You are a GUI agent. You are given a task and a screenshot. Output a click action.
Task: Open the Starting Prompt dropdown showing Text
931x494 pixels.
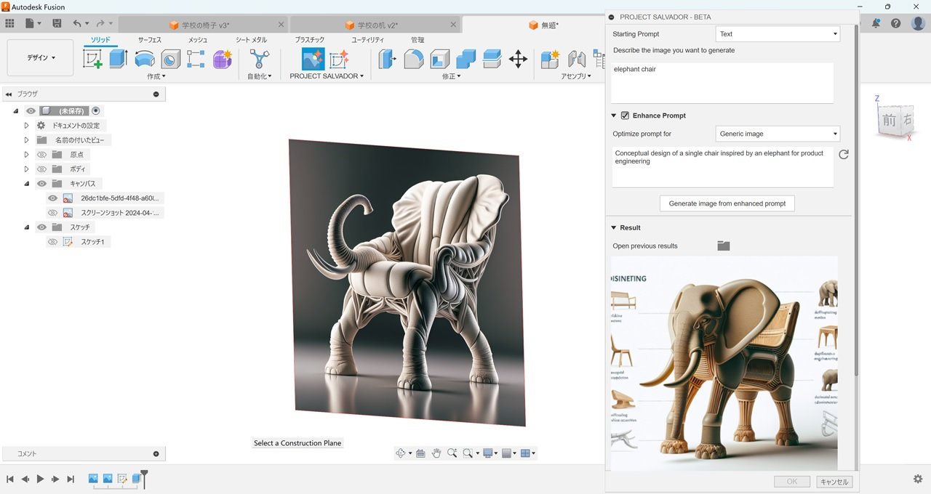point(777,33)
